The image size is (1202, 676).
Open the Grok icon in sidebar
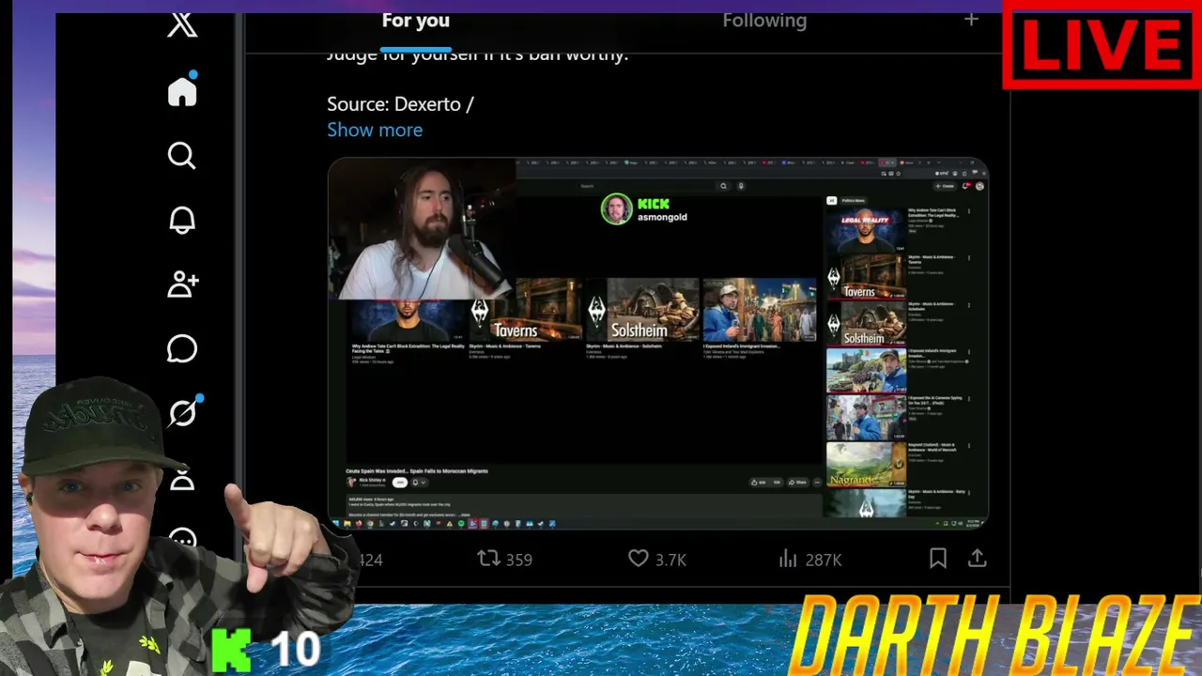pyautogui.click(x=182, y=413)
